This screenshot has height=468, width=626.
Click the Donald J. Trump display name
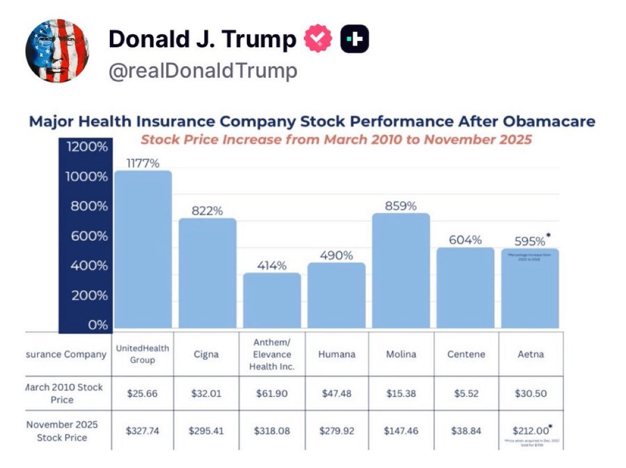coord(202,40)
